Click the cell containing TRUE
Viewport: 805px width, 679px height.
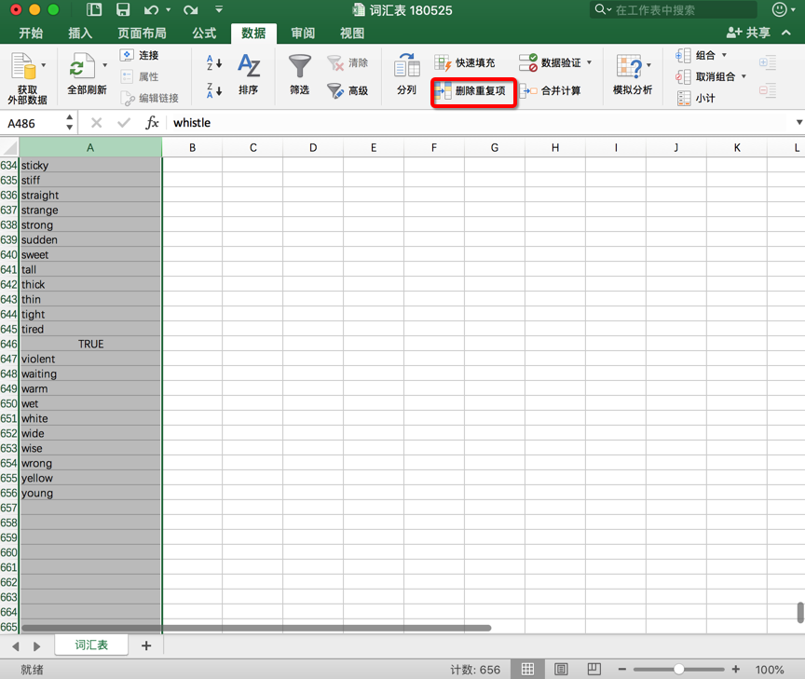coord(90,344)
